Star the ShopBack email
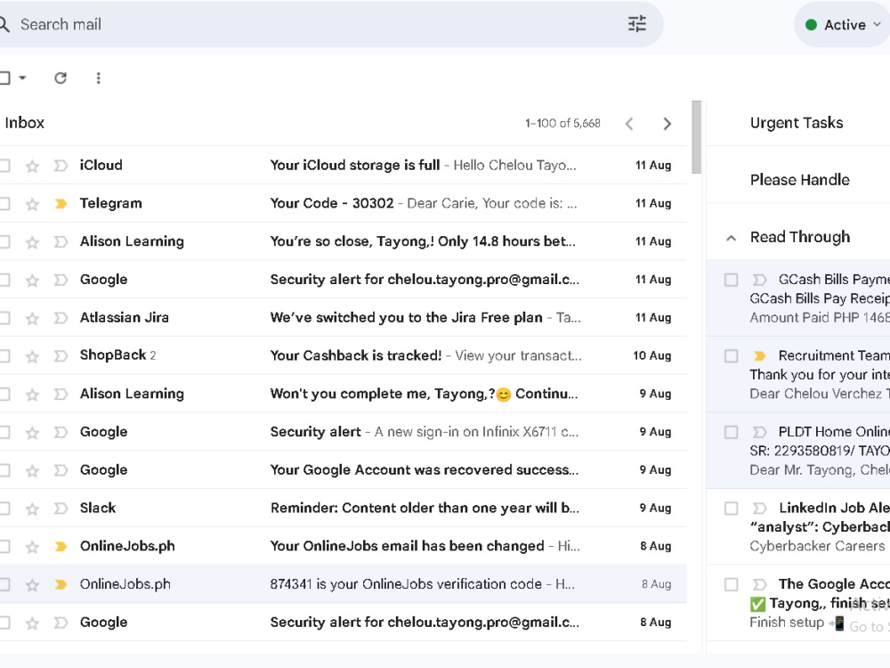Screen dimensions: 890x668 [x=32, y=356]
